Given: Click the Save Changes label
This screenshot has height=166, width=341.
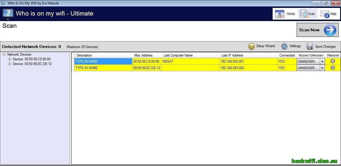Looking at the screenshot, I should tap(325, 47).
